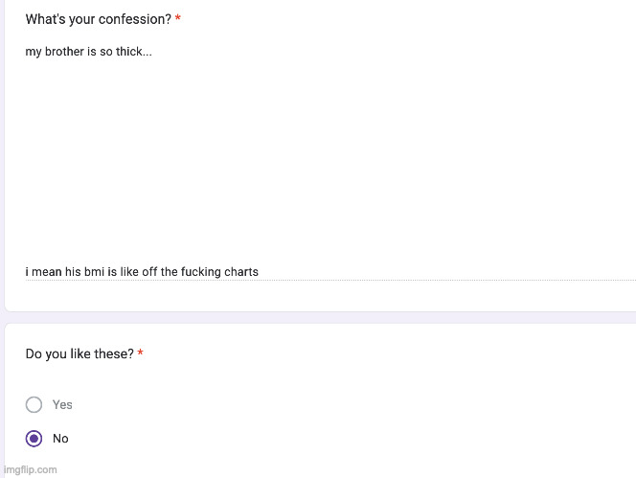This screenshot has height=478, width=636.
Task: Click empty middle of confession text area
Action: click(316, 163)
